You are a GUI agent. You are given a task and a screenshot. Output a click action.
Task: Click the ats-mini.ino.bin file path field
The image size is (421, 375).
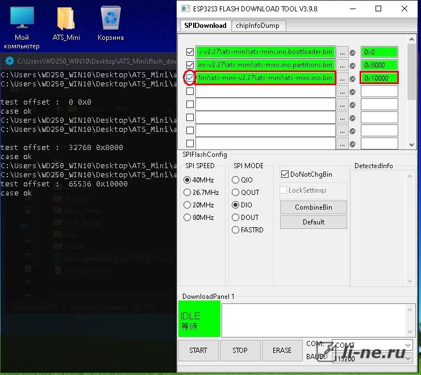[x=265, y=78]
